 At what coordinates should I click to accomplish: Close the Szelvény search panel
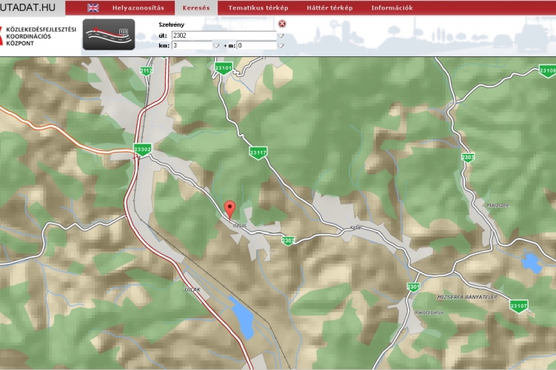point(282,24)
